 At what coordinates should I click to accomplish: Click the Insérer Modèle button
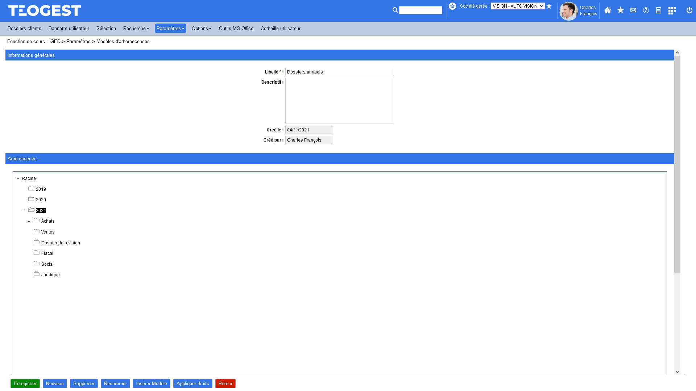[152, 384]
